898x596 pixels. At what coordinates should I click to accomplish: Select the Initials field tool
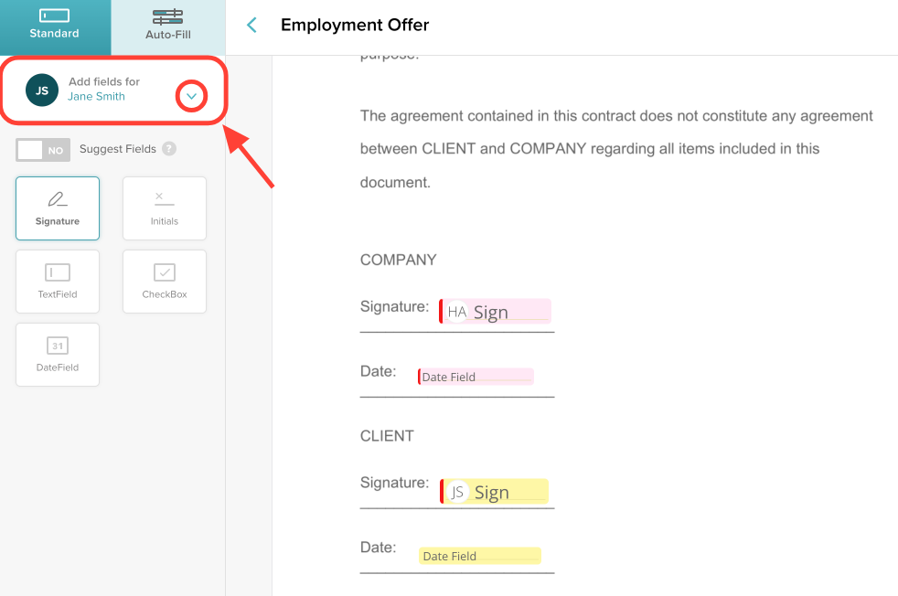coord(165,208)
